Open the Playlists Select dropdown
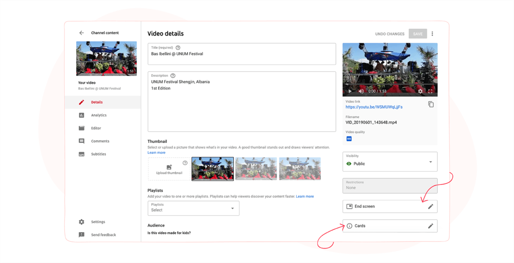This screenshot has width=514, height=263. click(233, 208)
